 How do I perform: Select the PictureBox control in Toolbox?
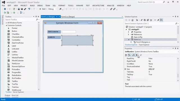pyautogui.click(x=16, y=69)
